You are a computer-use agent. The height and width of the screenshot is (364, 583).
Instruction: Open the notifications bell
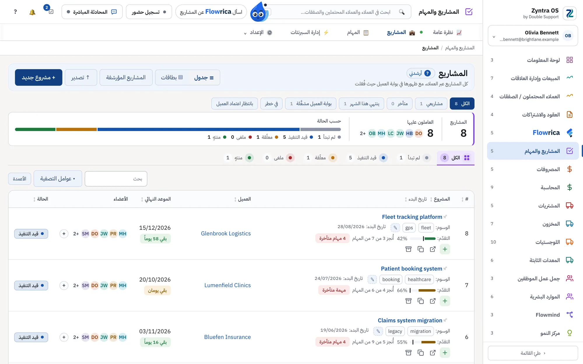click(x=32, y=12)
